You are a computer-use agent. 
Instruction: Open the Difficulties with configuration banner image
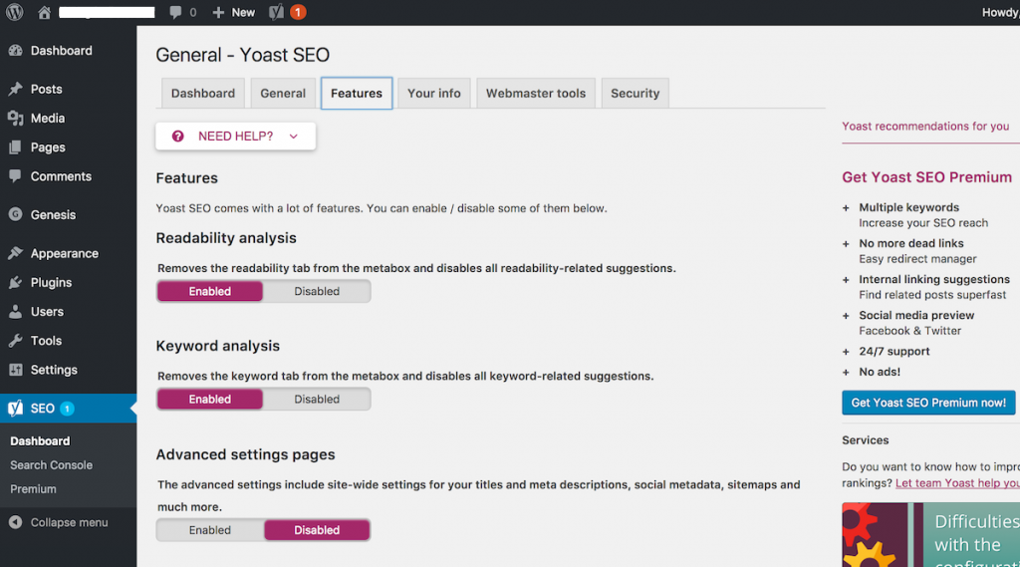931,534
